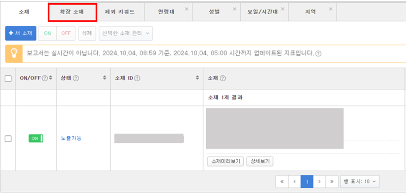
Task: Sort by 소재 ID column arrows
Action: 198,78
